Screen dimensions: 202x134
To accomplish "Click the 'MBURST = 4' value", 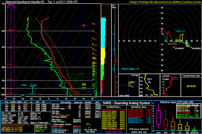I will click(x=36, y=119).
